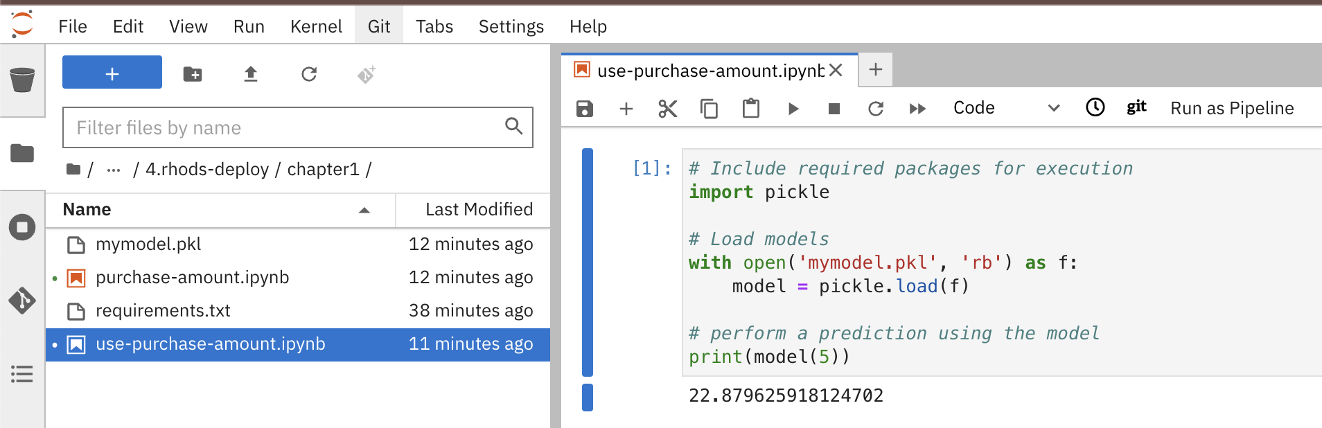Click the 38 minutes ago timestamp

470,311
